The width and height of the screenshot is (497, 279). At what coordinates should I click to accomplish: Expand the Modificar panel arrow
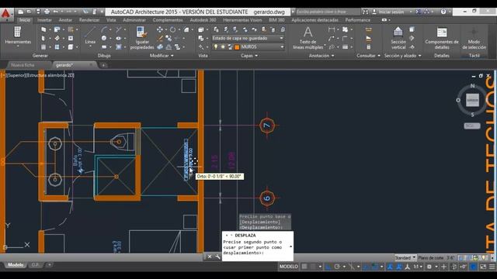172,56
